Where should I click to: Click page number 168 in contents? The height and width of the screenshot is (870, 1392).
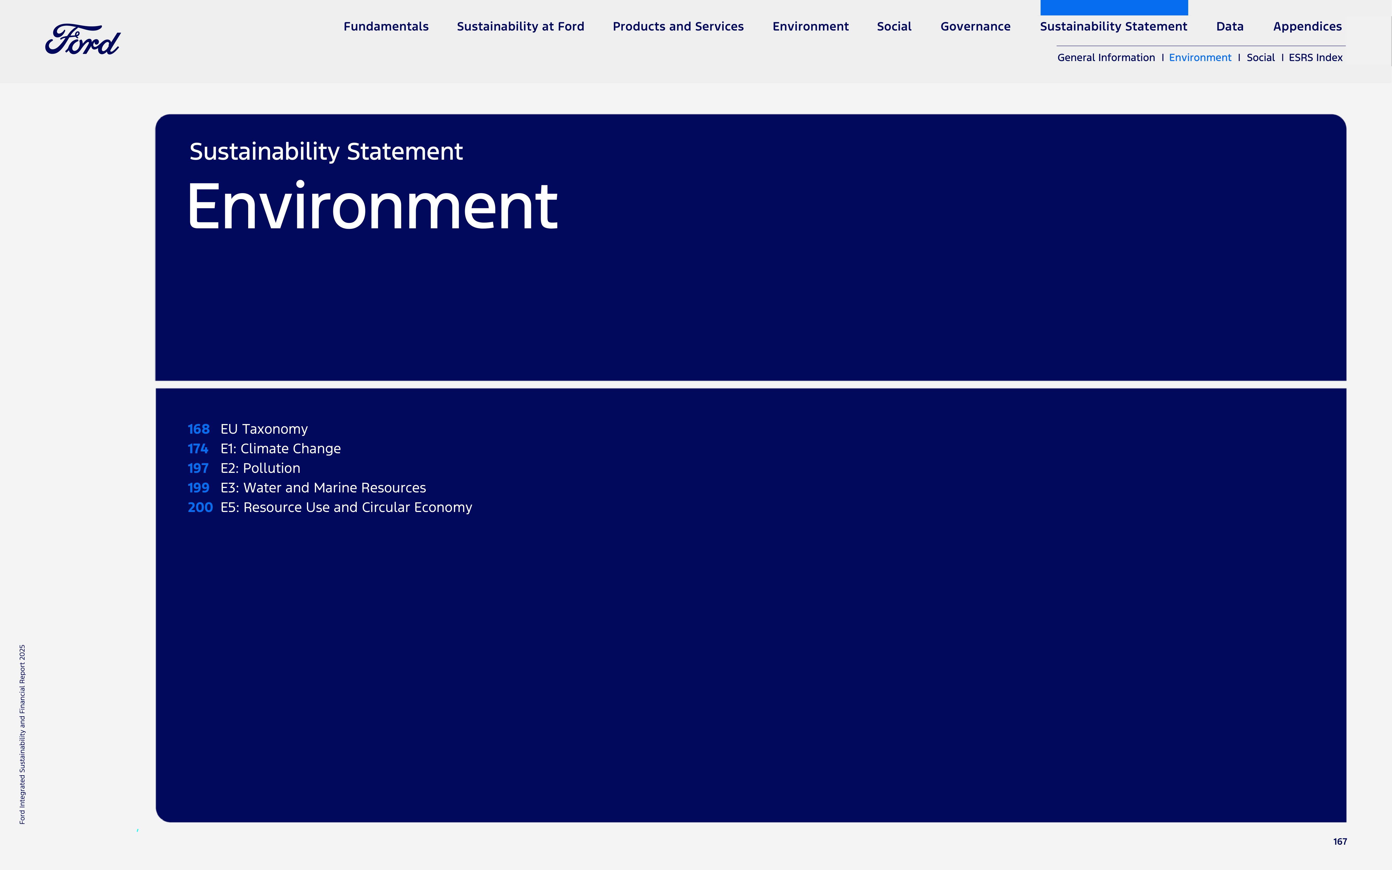199,429
